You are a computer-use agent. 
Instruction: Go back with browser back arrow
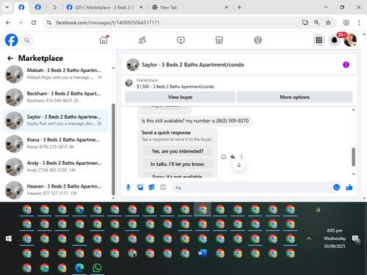[8, 23]
